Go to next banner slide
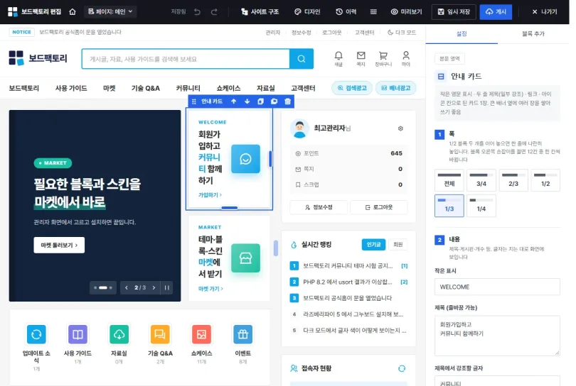The width and height of the screenshot is (576, 386). [154, 288]
